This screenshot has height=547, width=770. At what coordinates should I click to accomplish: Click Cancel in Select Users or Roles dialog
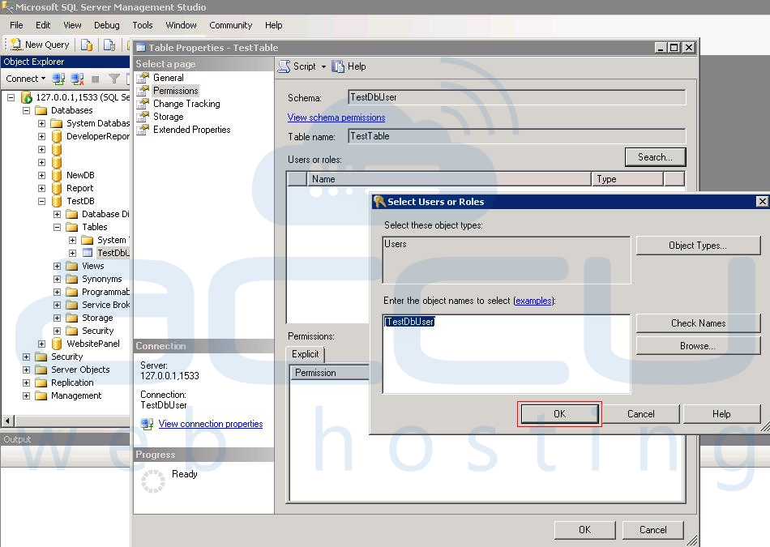click(641, 414)
